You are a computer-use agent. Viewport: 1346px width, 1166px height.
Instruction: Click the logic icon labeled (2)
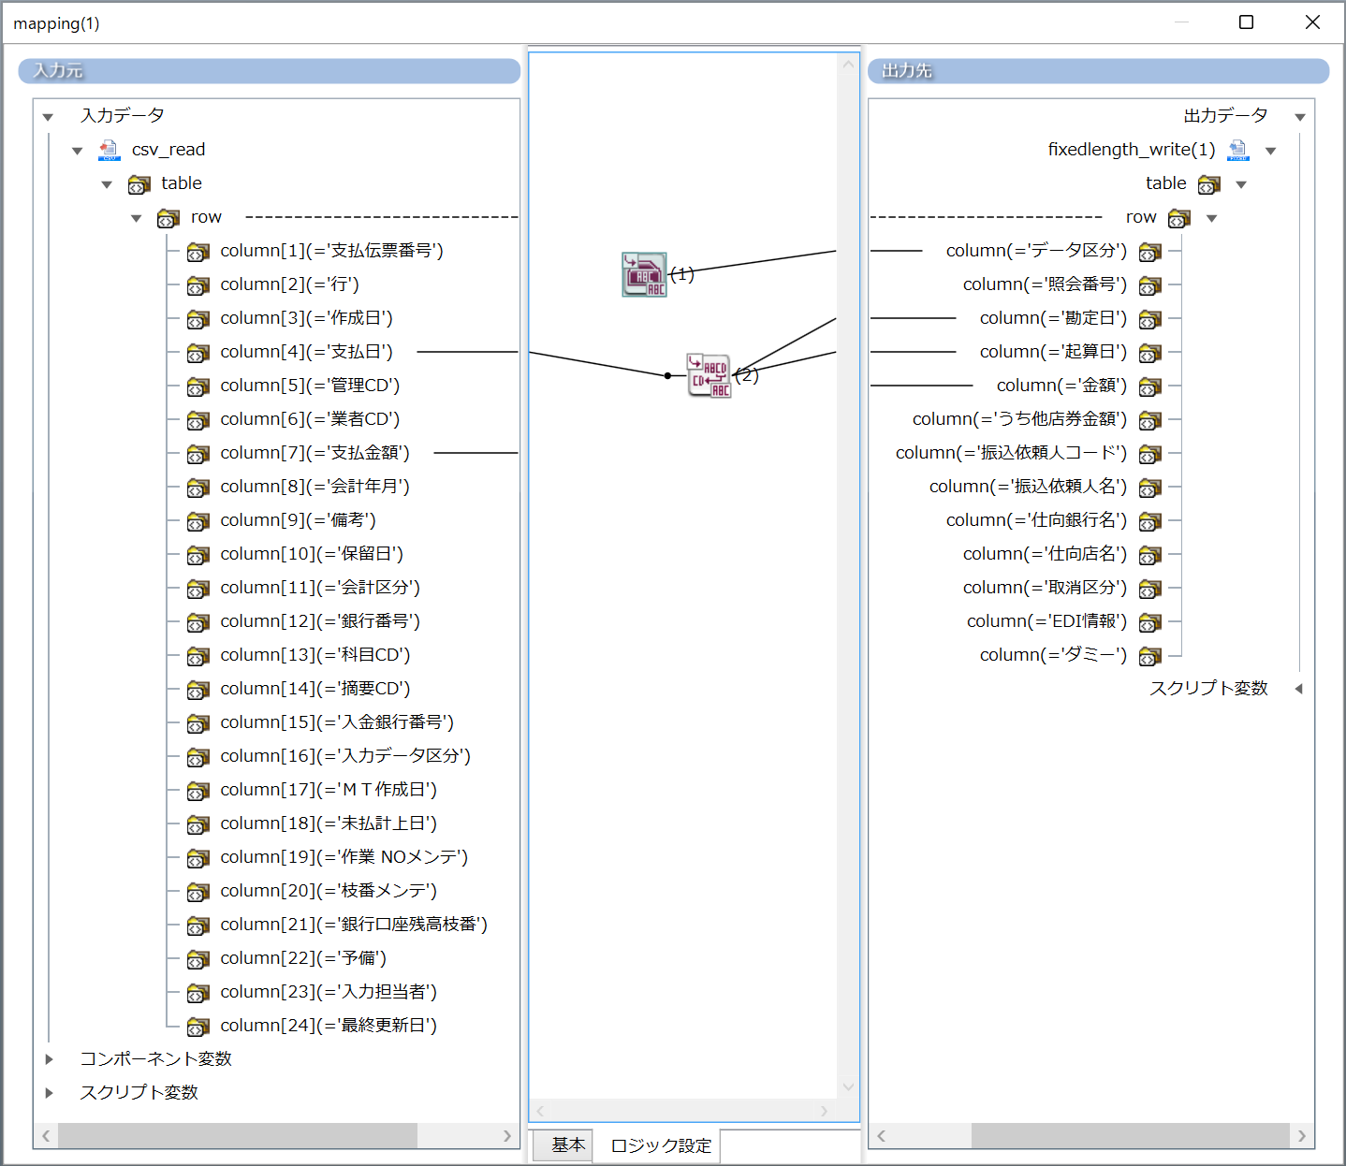[710, 375]
